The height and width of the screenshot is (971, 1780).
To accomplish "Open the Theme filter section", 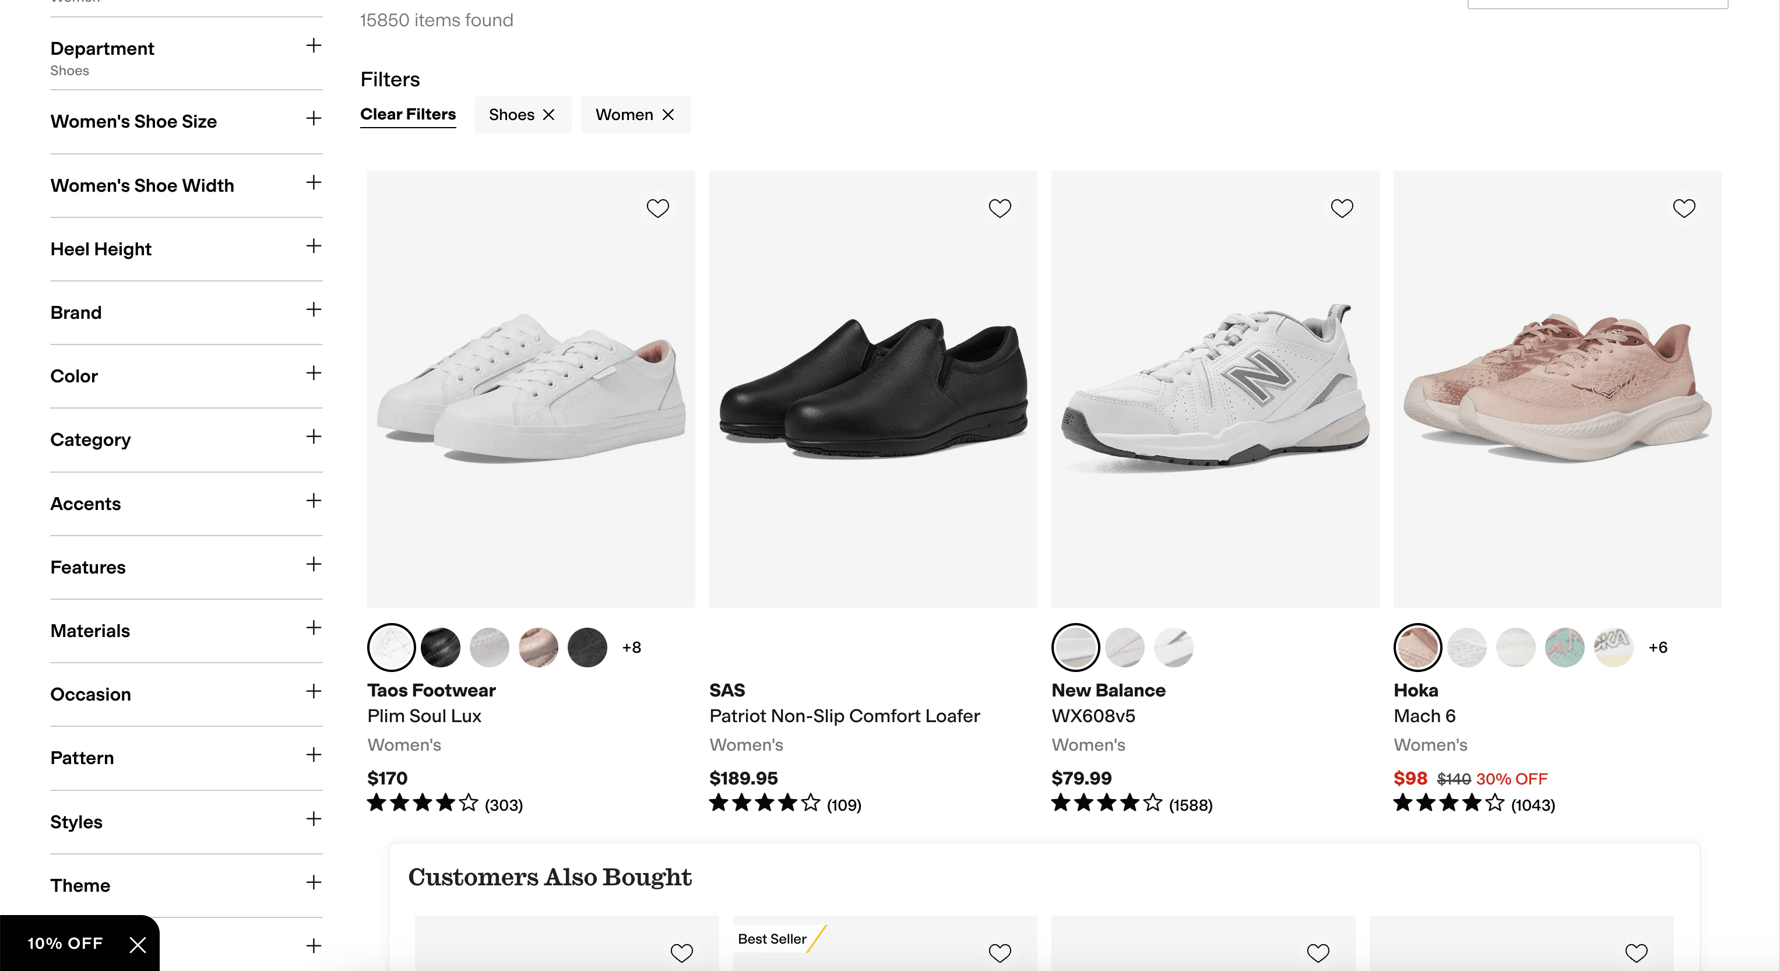I will pyautogui.click(x=314, y=882).
